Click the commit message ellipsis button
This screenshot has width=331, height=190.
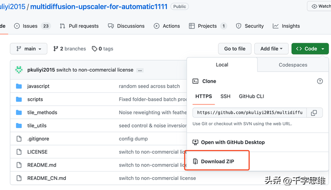coord(140,70)
